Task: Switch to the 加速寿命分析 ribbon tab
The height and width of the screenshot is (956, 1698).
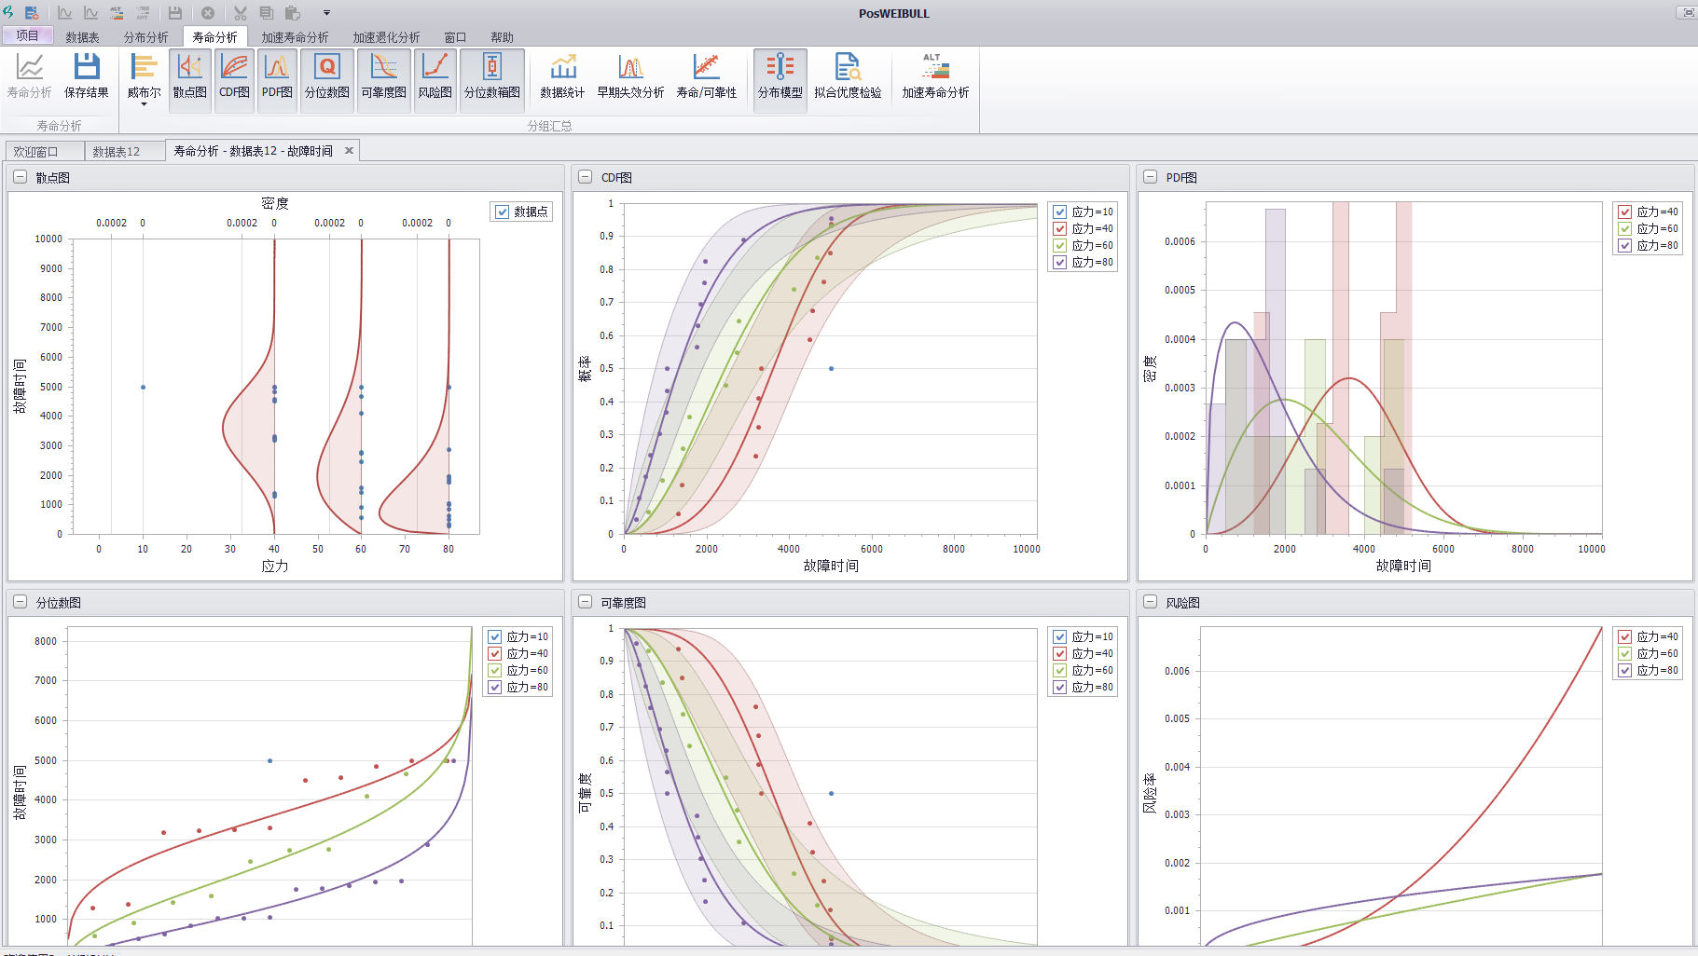Action: coord(295,37)
